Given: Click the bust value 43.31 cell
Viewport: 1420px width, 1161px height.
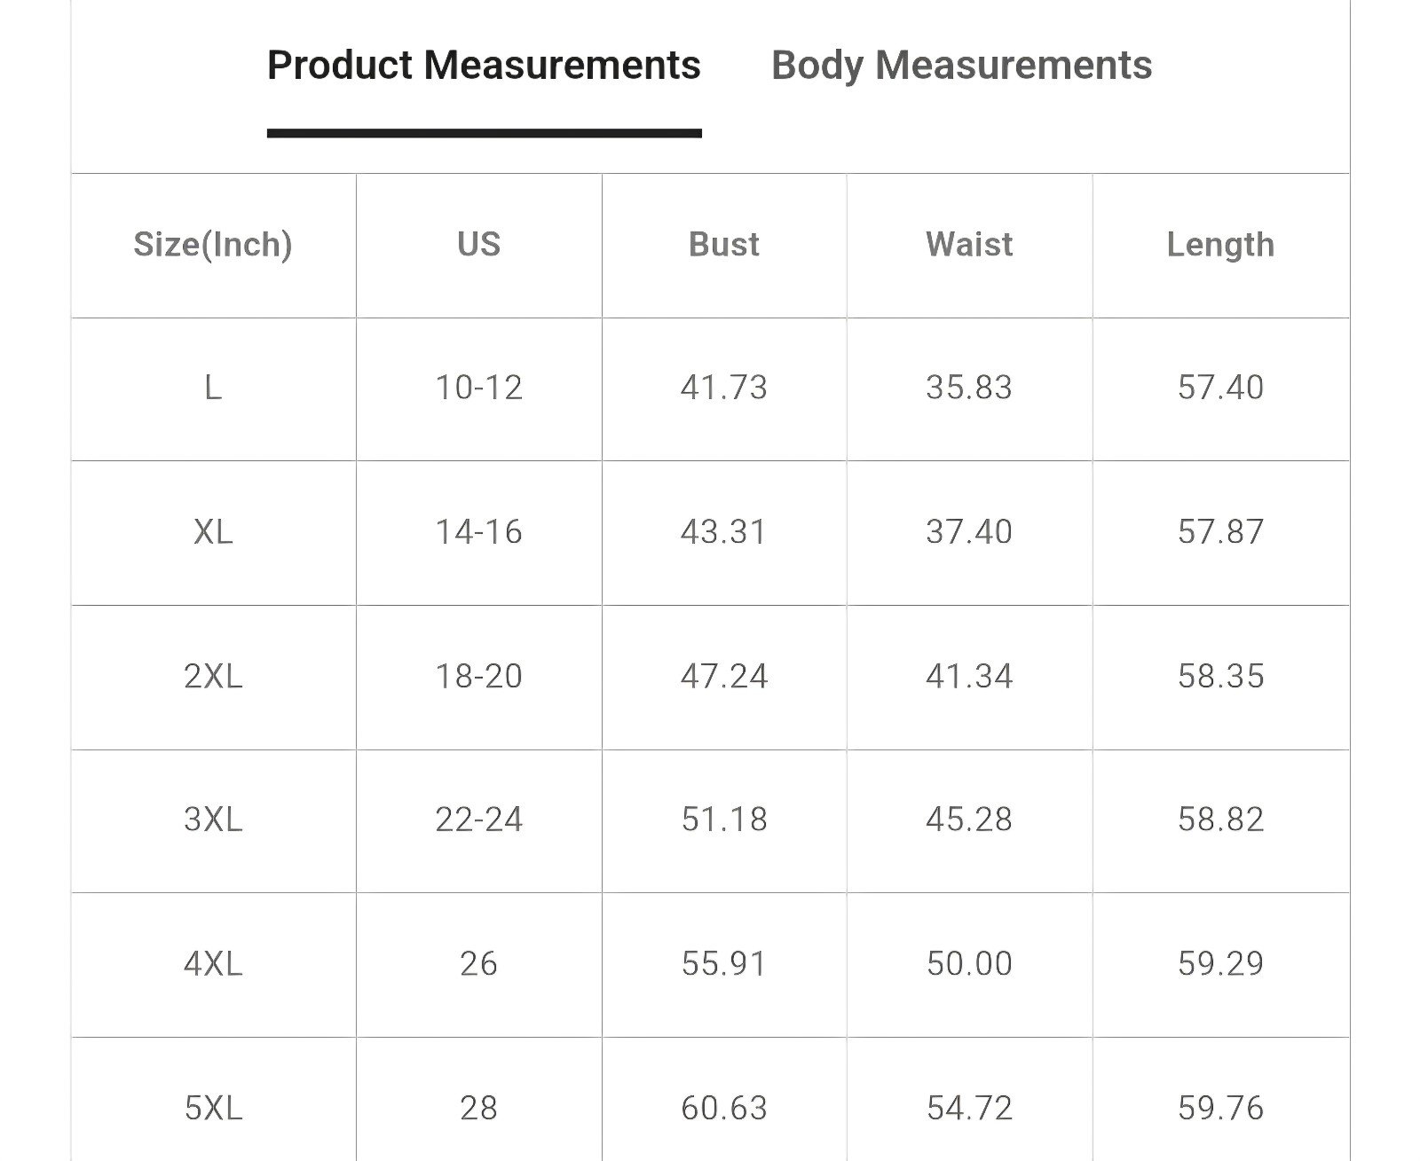Looking at the screenshot, I should (x=724, y=532).
